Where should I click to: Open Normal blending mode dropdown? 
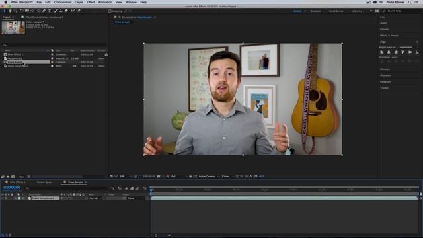click(x=95, y=198)
